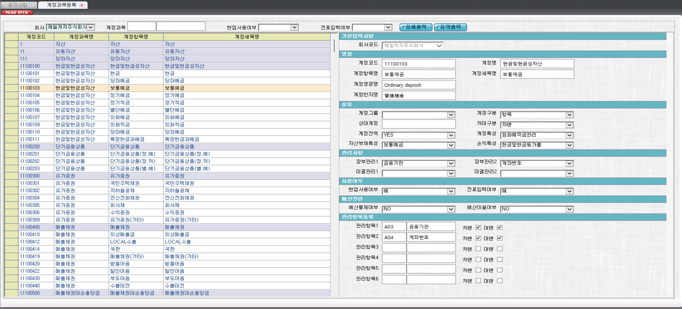Open the 계정구분 dropdown showing 항목
This screenshot has width=682, height=309.
coord(569,114)
